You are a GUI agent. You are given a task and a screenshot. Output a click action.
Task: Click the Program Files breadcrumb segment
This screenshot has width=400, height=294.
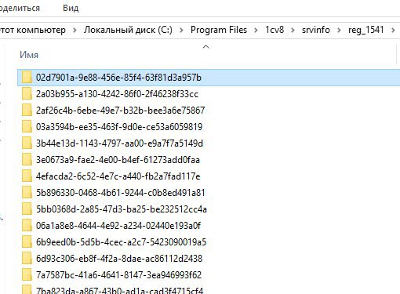click(219, 30)
